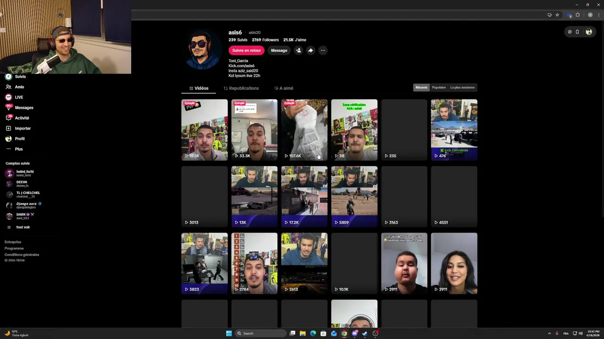Click the TikTok coin icon at top right
The width and height of the screenshot is (604, 339).
570,32
